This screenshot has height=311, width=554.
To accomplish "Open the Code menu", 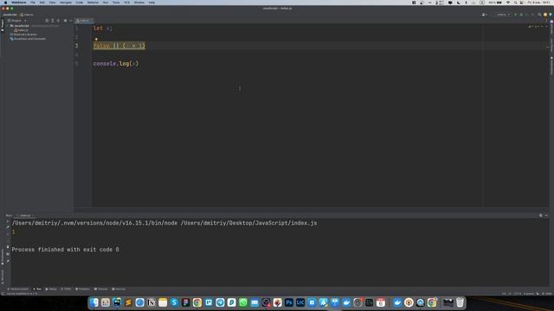I will click(x=80, y=3).
